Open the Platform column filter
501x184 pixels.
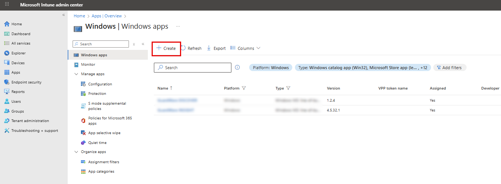[244, 88]
